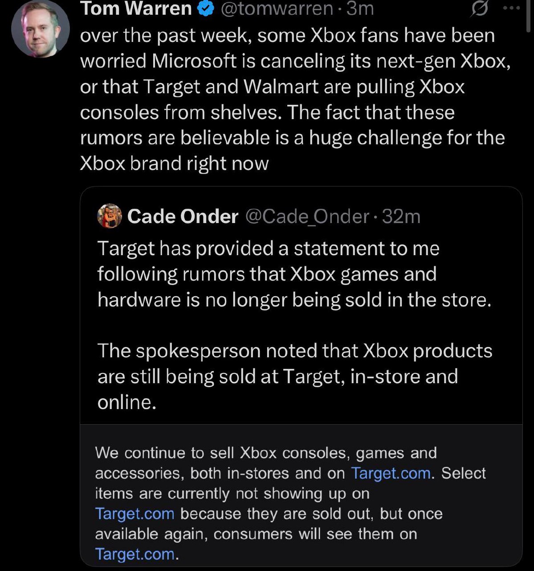Open the Cade Onder display name
This screenshot has height=571, width=534.
tap(183, 216)
